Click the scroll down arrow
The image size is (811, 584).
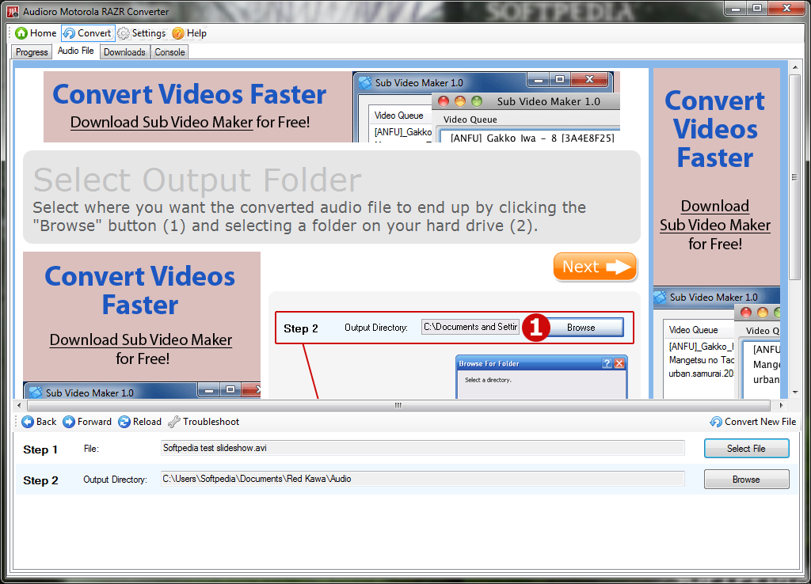794,392
